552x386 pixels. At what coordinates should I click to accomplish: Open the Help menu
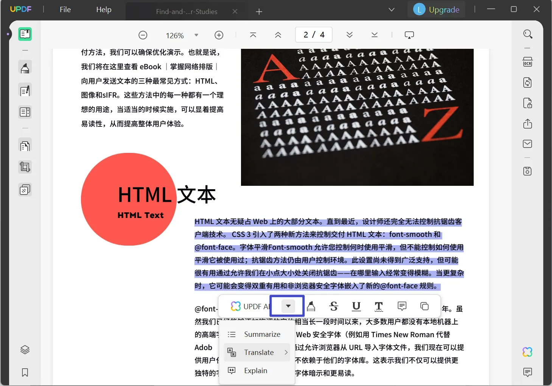click(x=104, y=9)
